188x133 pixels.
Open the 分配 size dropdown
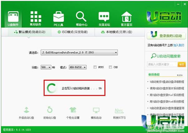tap(46, 67)
